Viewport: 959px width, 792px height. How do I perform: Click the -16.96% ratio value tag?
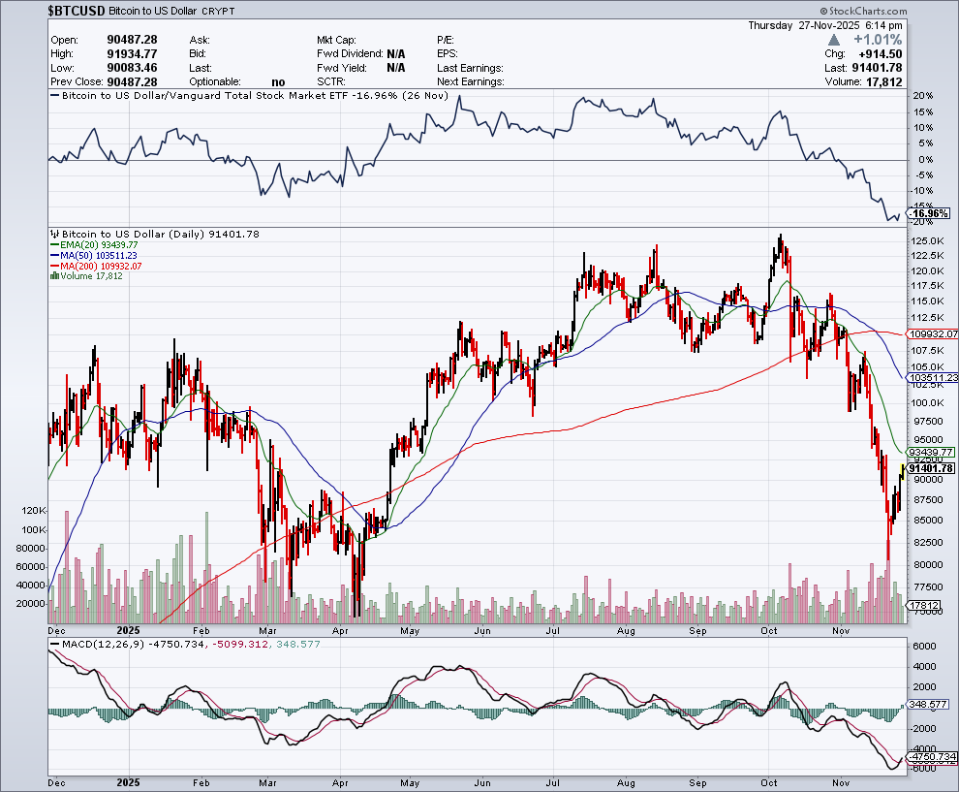click(x=931, y=213)
